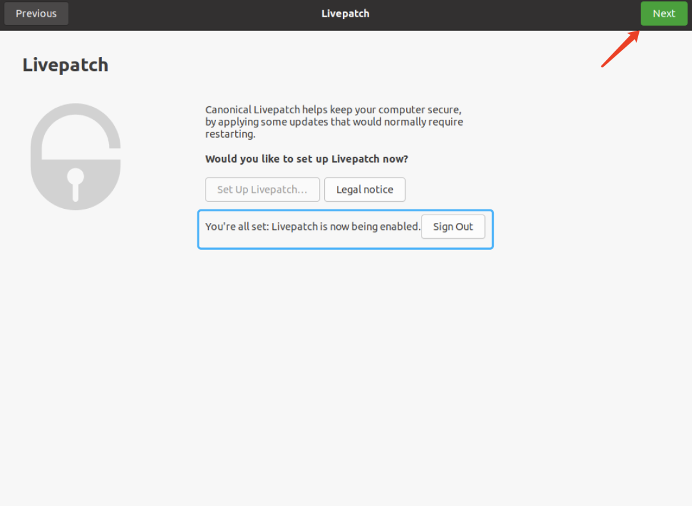Click 'You're all set: Livepatch is now being enabled.'
The height and width of the screenshot is (506, 692).
click(x=313, y=226)
